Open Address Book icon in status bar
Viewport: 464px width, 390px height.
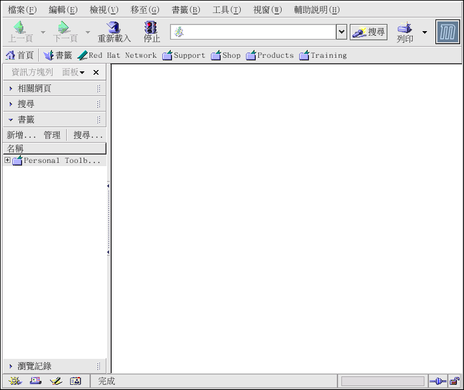(x=75, y=381)
